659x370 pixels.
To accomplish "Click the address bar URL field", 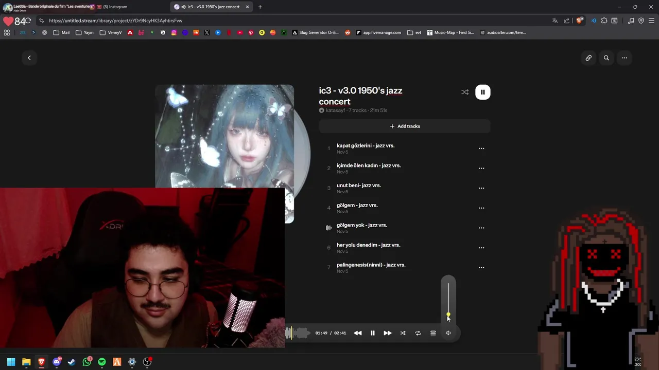I will click(293, 21).
